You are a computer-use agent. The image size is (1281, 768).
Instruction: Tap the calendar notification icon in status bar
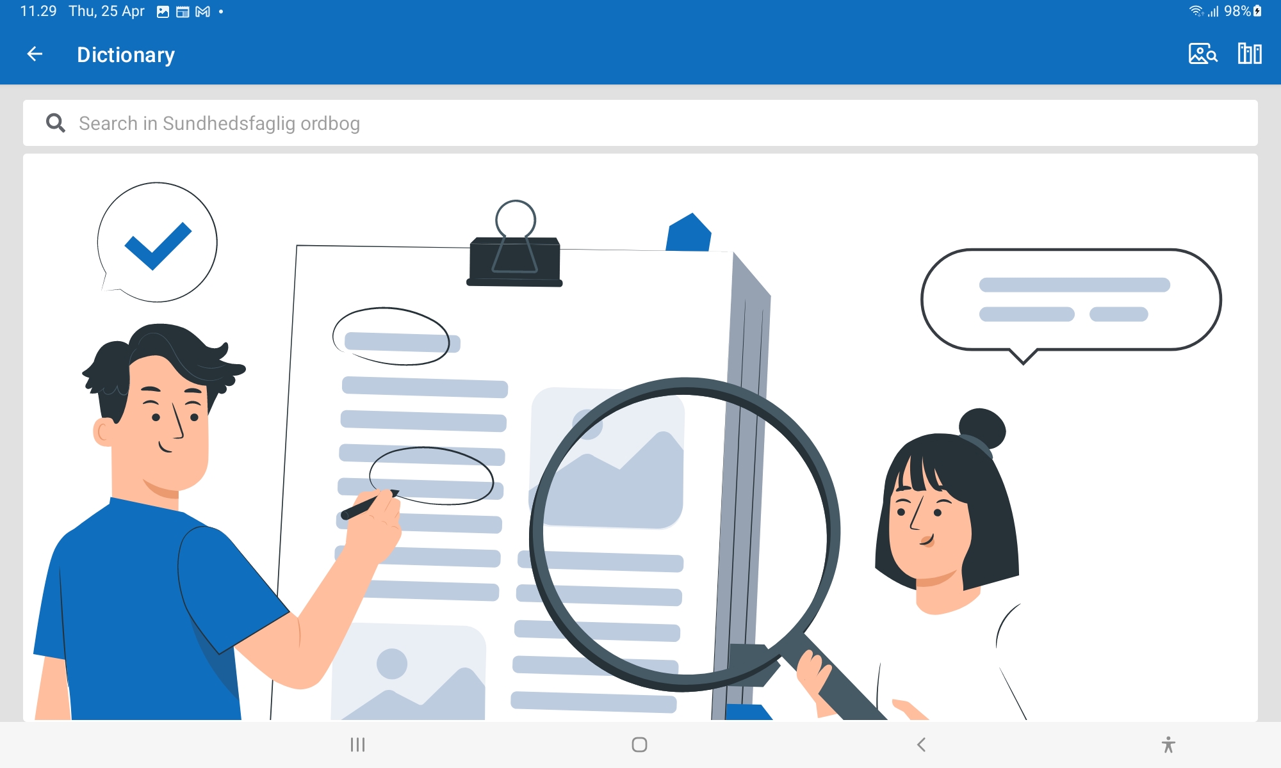coord(183,12)
